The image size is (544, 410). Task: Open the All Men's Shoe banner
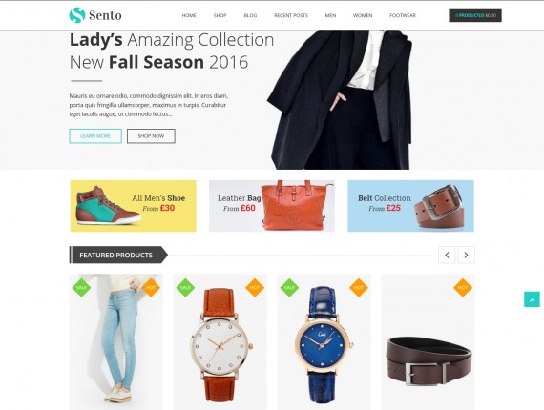[134, 206]
